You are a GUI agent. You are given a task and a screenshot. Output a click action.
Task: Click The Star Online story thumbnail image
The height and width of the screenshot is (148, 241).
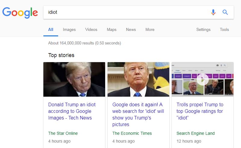(x=74, y=79)
